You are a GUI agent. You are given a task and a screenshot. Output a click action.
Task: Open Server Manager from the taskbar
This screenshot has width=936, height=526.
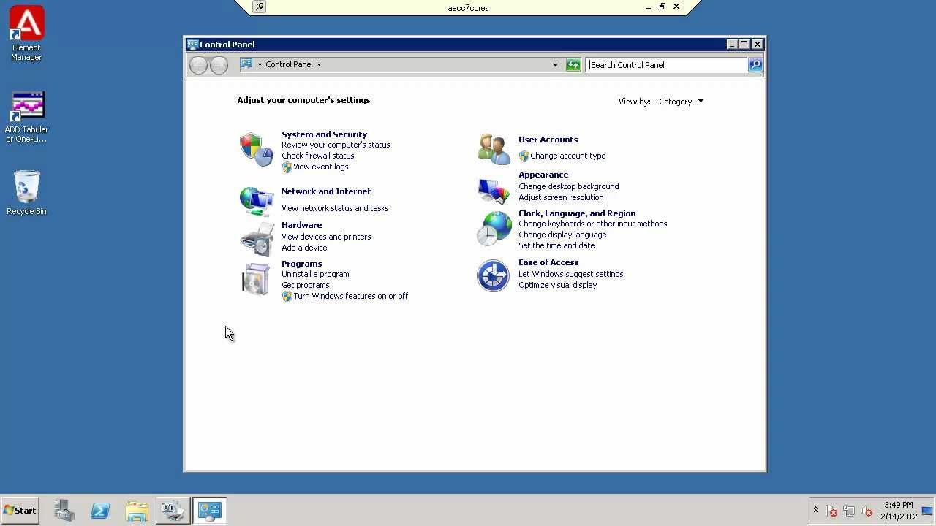pos(64,510)
